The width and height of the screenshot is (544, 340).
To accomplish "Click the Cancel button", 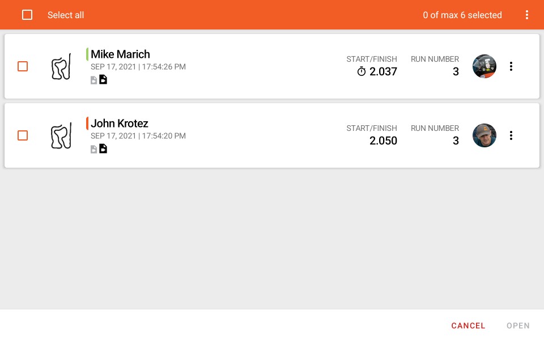I will [x=468, y=325].
